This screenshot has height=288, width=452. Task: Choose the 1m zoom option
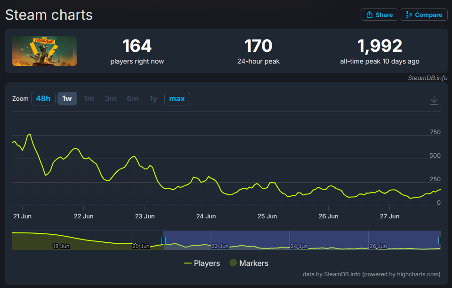click(89, 98)
